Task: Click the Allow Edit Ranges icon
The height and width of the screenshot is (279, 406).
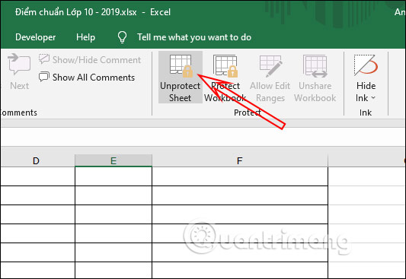Action: point(270,66)
